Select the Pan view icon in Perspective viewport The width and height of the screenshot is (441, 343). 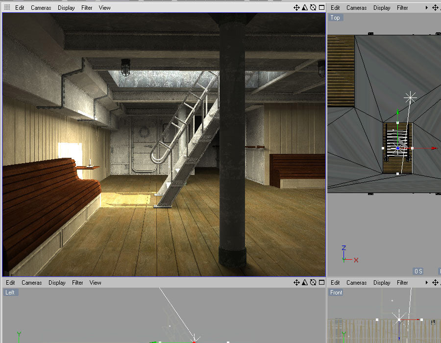(296, 7)
